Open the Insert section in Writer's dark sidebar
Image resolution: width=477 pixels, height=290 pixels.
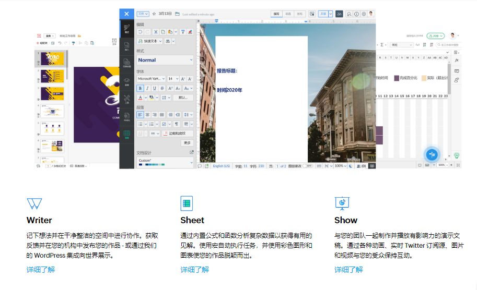pos(127,46)
